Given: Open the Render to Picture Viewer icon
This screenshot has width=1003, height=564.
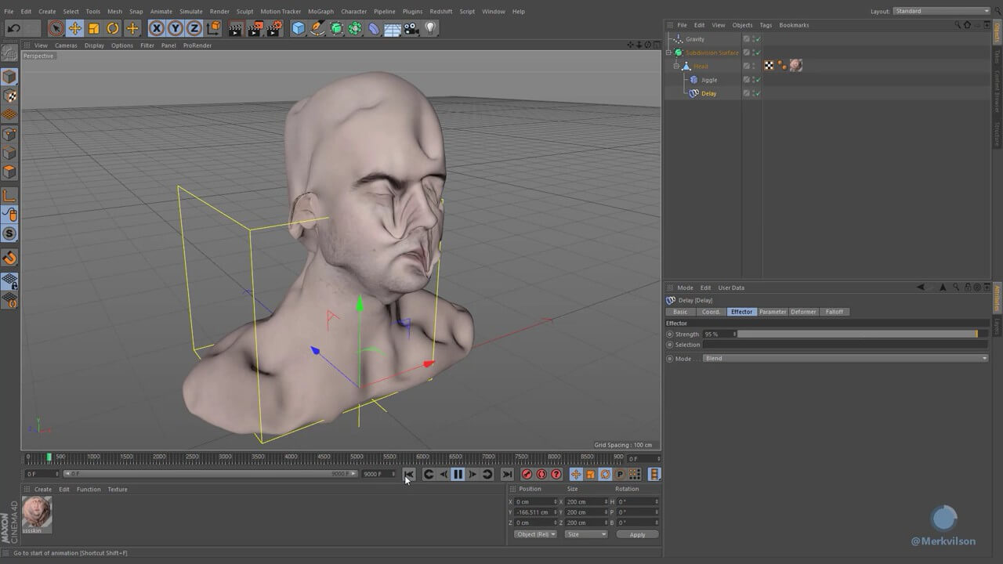Looking at the screenshot, I should tap(255, 29).
